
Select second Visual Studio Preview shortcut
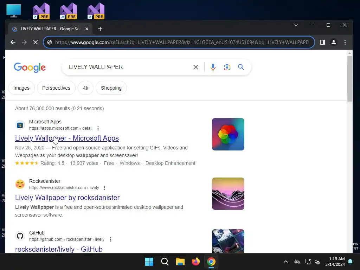pos(69,11)
